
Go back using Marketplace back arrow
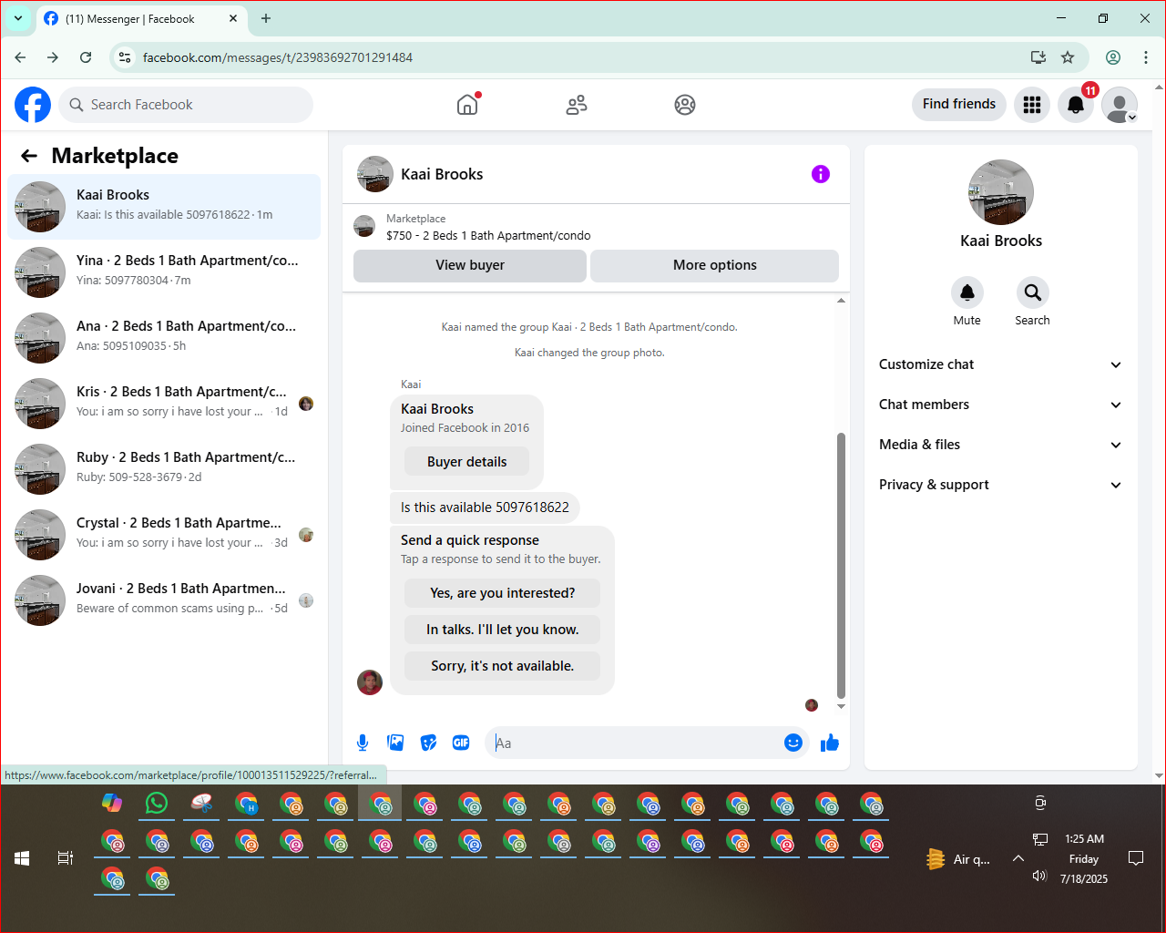[29, 156]
